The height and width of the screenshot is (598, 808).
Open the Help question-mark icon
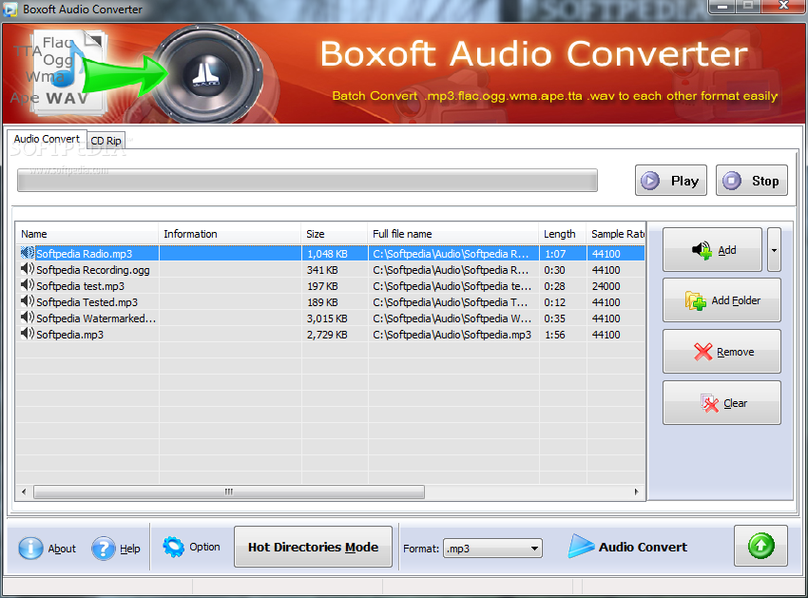click(104, 548)
